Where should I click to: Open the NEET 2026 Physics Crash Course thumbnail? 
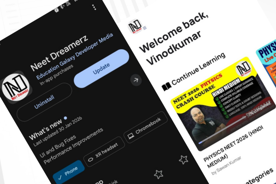pos(223,104)
